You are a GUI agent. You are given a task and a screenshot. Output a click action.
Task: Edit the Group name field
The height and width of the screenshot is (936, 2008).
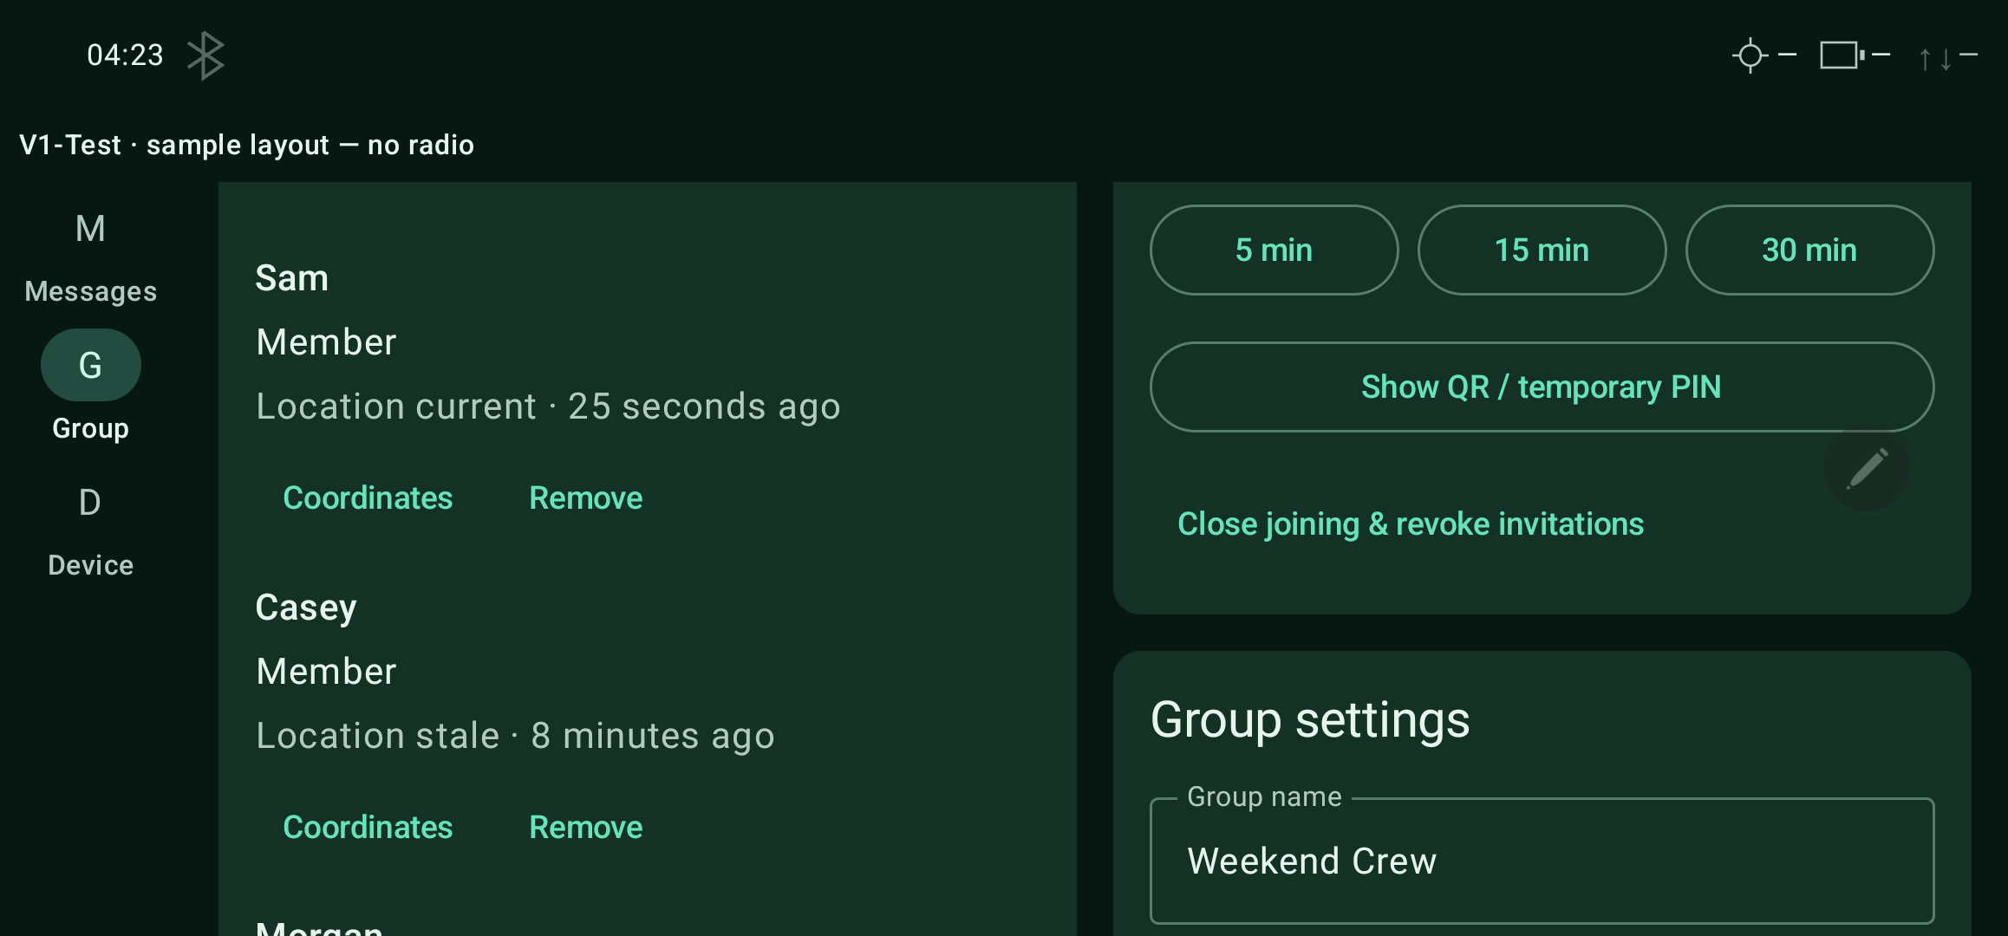point(1542,861)
